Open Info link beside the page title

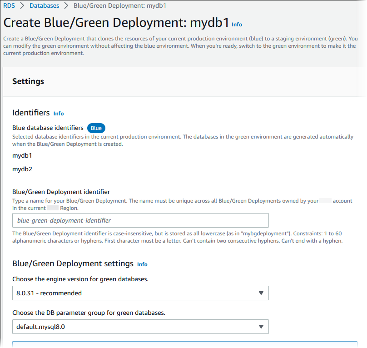[237, 25]
